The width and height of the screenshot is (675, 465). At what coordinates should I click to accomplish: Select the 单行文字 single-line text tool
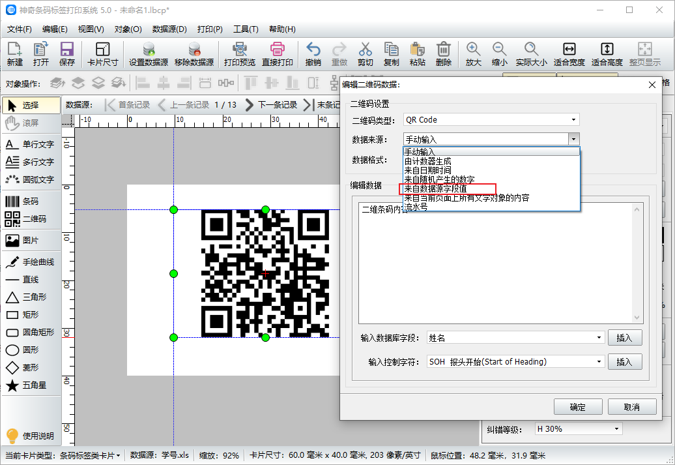click(x=31, y=144)
